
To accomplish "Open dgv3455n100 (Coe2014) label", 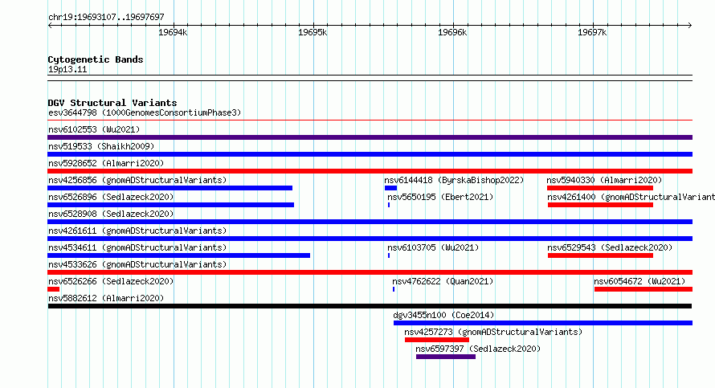I will point(443,315).
